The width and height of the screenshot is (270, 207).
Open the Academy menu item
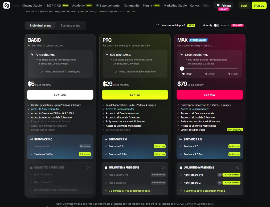click(82, 6)
